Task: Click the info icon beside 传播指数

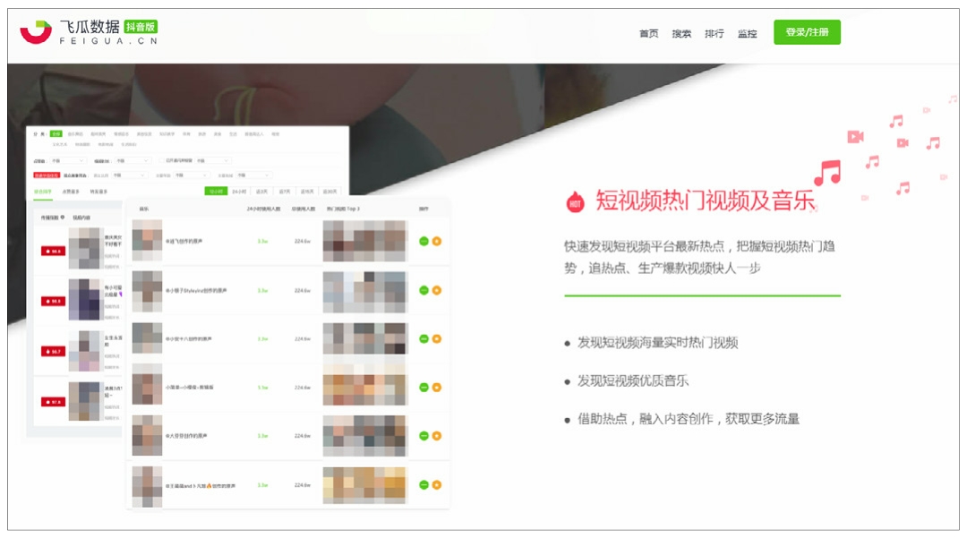Action: pos(63,217)
